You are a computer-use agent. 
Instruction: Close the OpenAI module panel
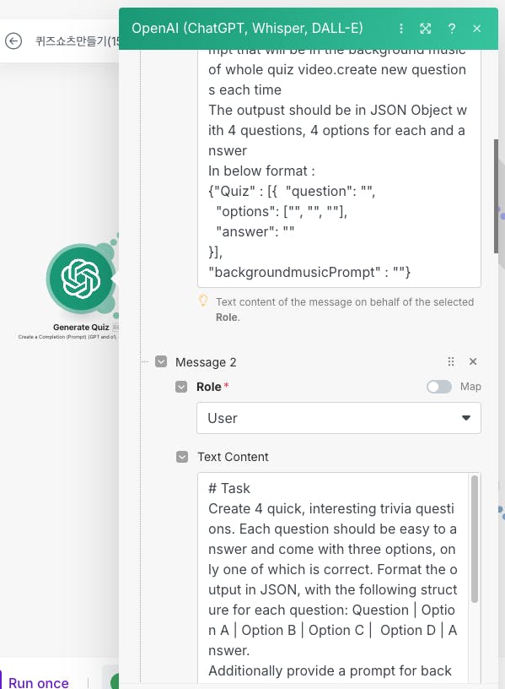click(x=477, y=29)
